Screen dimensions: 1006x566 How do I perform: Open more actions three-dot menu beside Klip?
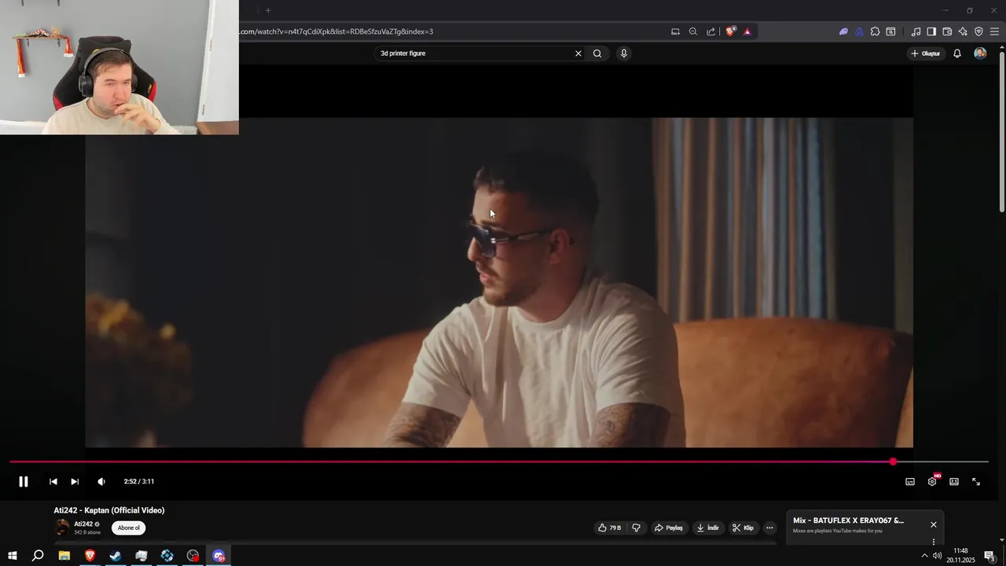[770, 527]
